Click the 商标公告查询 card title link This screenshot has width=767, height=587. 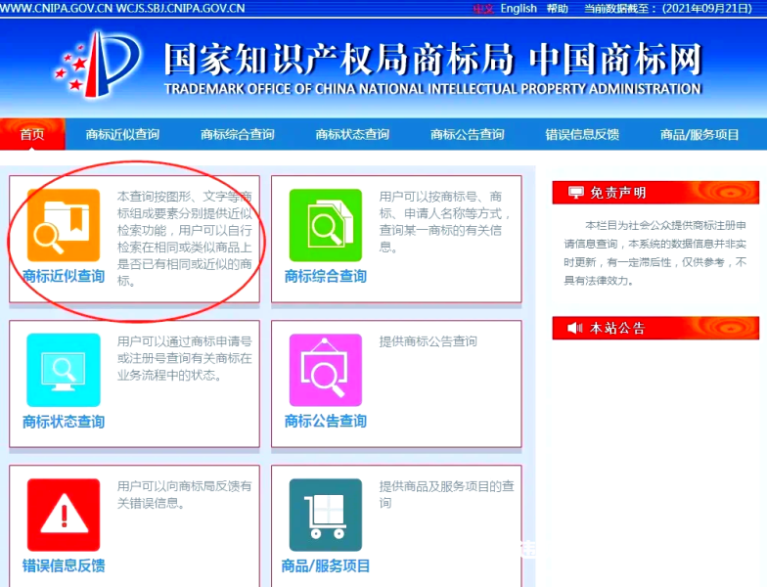325,421
